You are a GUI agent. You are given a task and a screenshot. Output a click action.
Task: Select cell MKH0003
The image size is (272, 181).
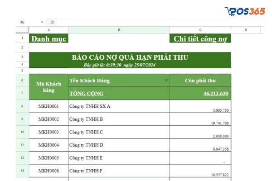coord(49,132)
